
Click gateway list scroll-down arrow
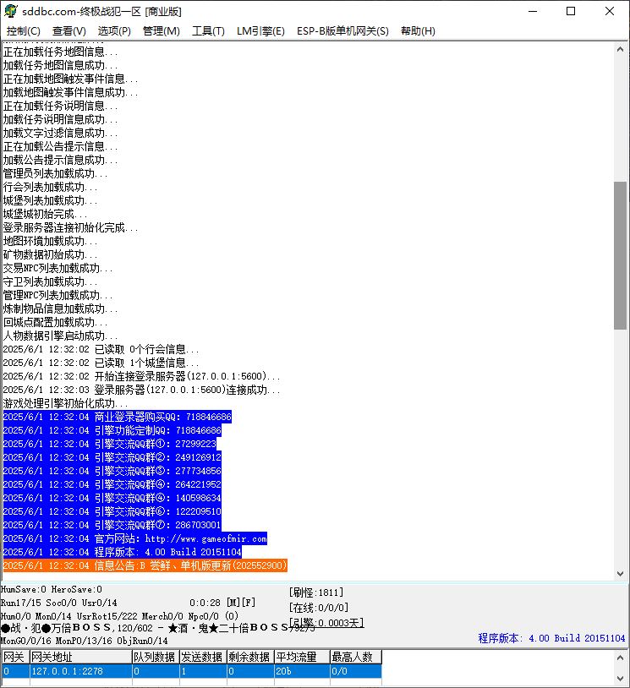(x=620, y=679)
